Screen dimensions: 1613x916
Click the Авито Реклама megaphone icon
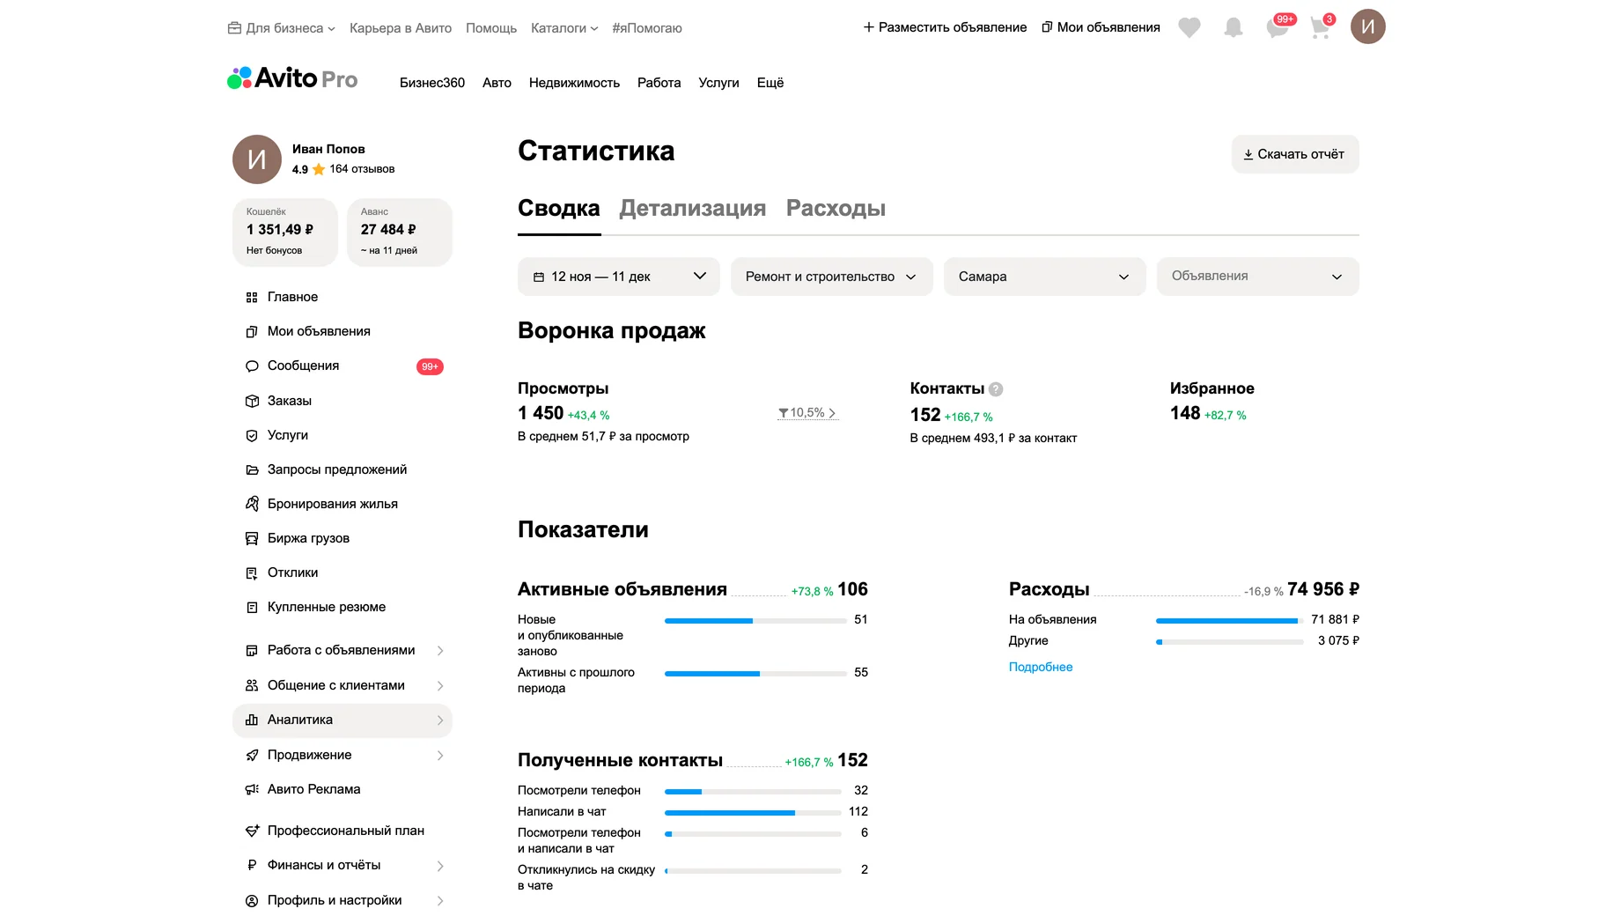click(x=252, y=790)
